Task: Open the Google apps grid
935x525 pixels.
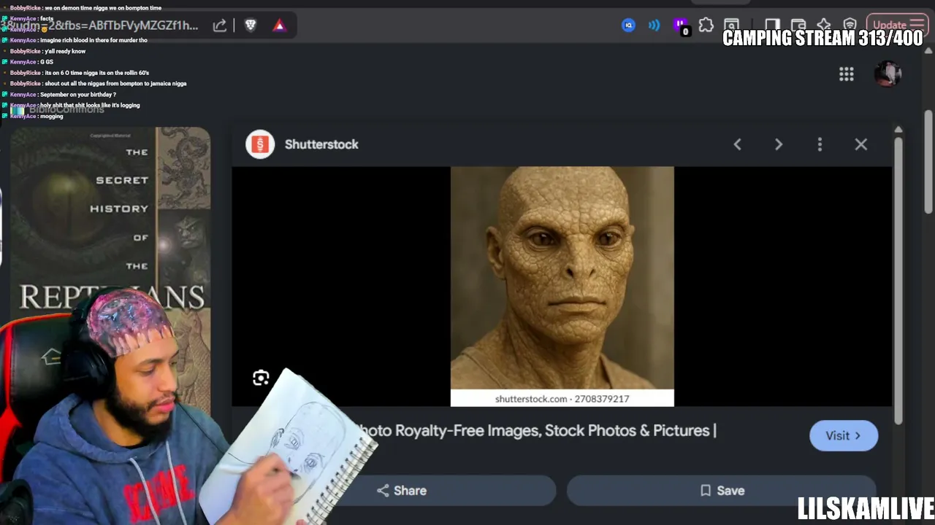Action: coord(847,74)
